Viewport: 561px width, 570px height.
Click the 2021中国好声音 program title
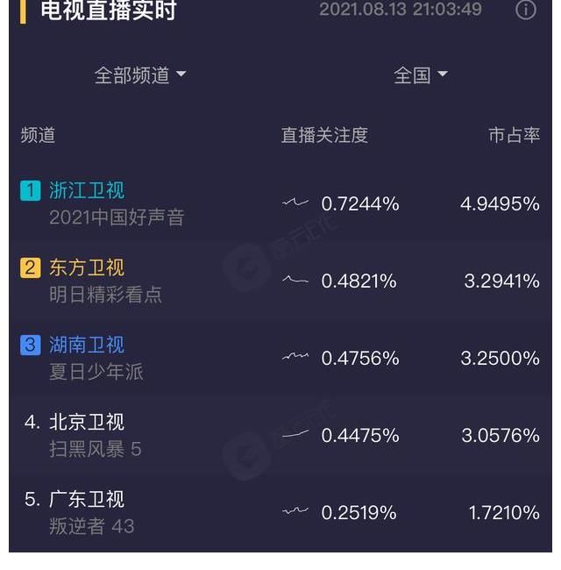[x=117, y=217]
